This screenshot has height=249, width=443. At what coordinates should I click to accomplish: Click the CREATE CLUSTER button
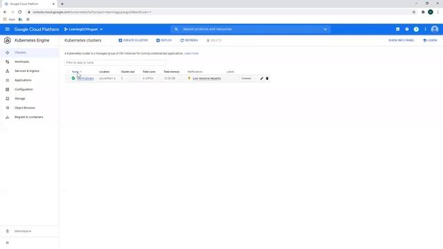(133, 40)
